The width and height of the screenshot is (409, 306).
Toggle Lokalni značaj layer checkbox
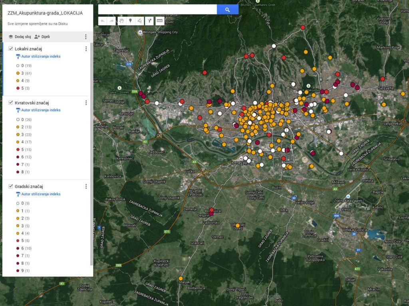11,49
